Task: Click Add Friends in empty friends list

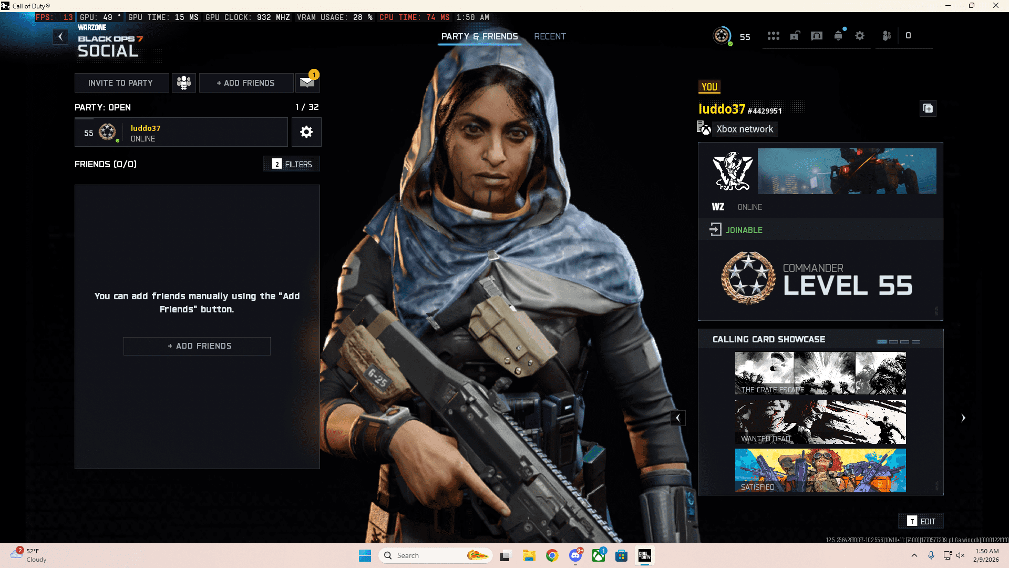Action: 197,346
